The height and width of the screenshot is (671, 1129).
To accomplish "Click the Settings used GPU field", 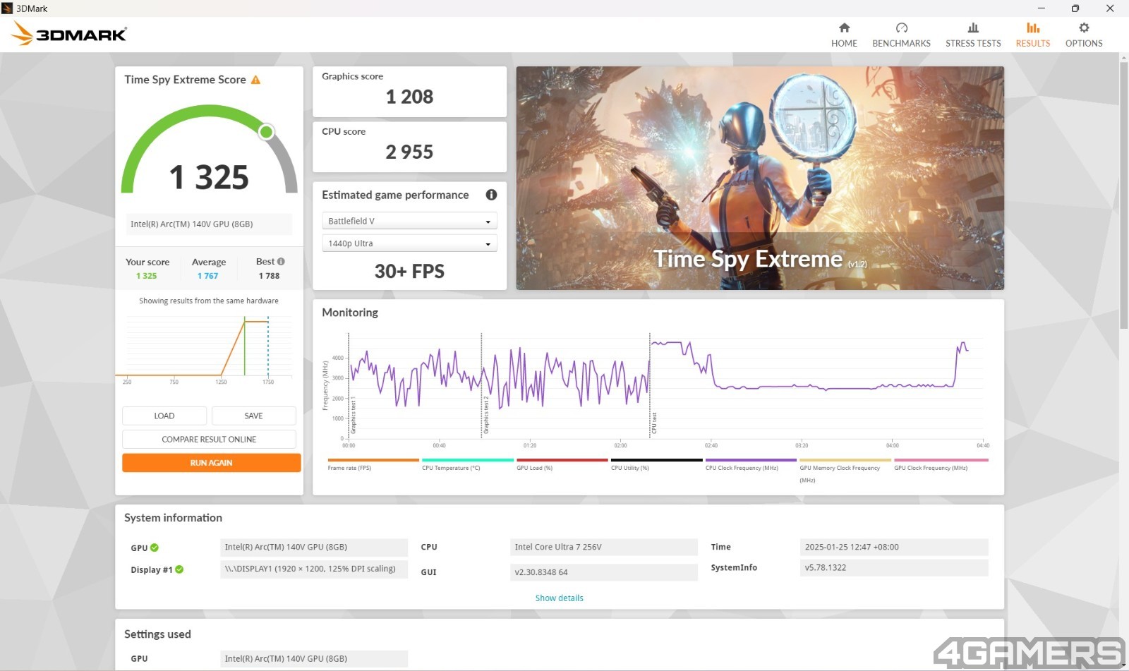I will [x=314, y=658].
